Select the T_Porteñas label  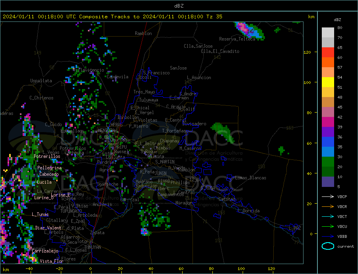click(x=174, y=131)
